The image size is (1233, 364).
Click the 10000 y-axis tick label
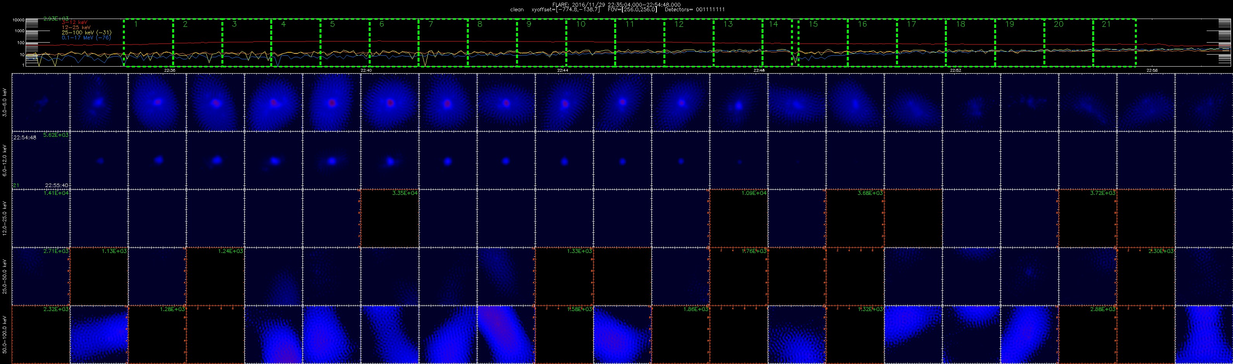18,20
